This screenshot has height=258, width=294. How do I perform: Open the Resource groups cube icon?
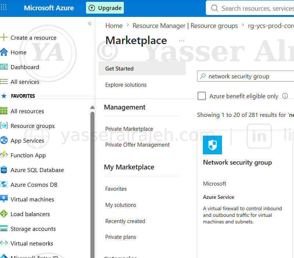point(4,126)
